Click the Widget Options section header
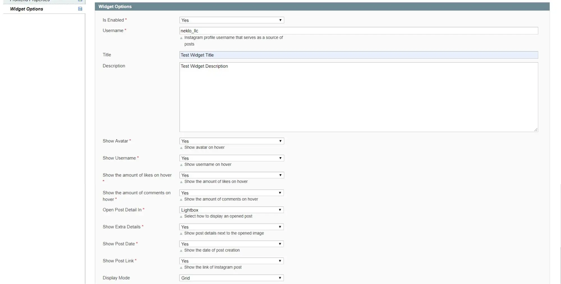Image resolution: width=561 pixels, height=284 pixels. (x=322, y=6)
